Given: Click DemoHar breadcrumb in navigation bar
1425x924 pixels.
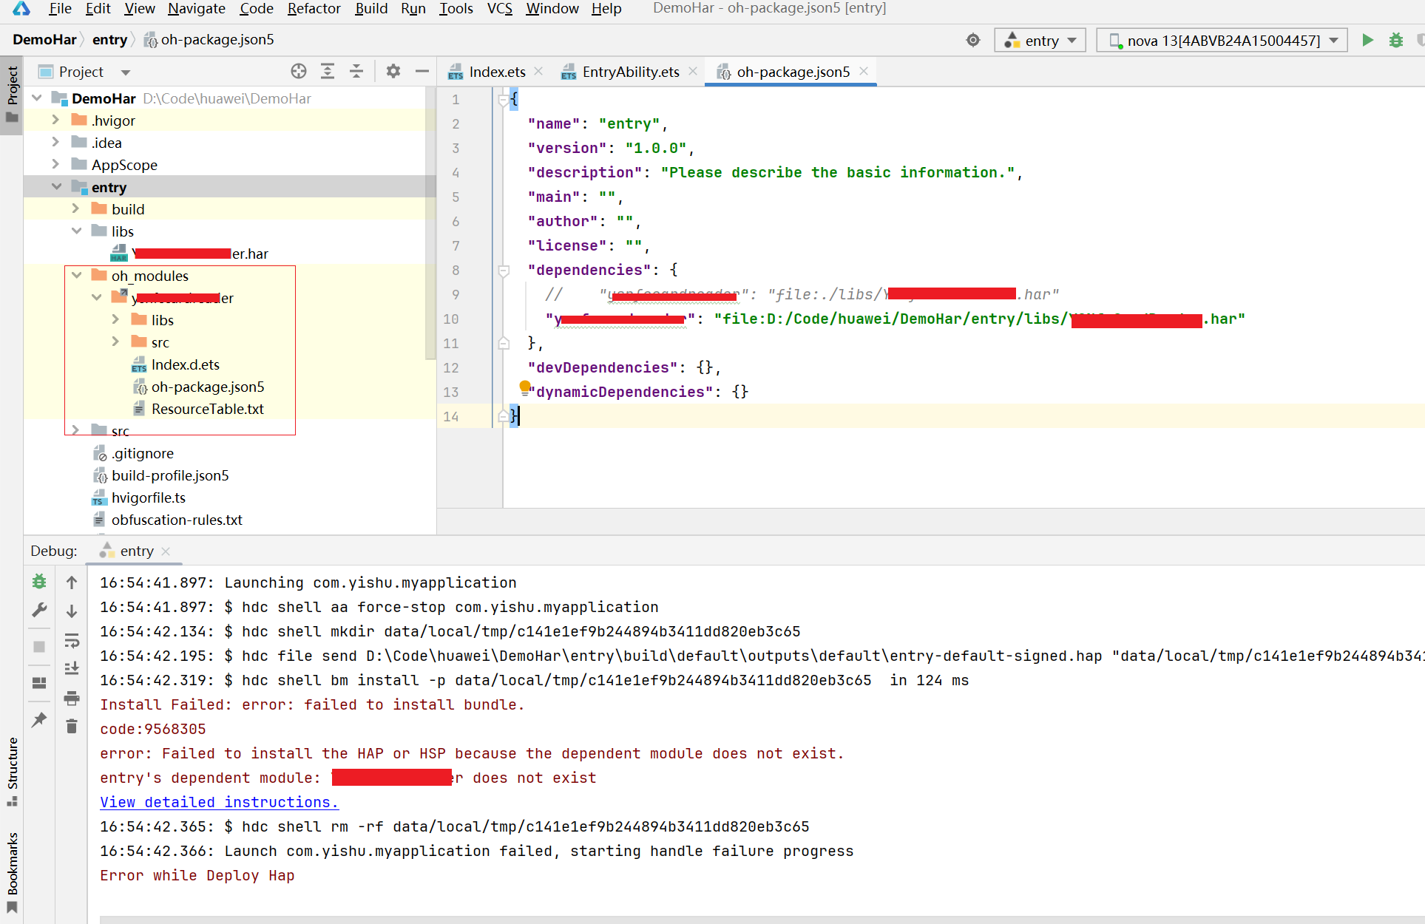Looking at the screenshot, I should click(44, 40).
